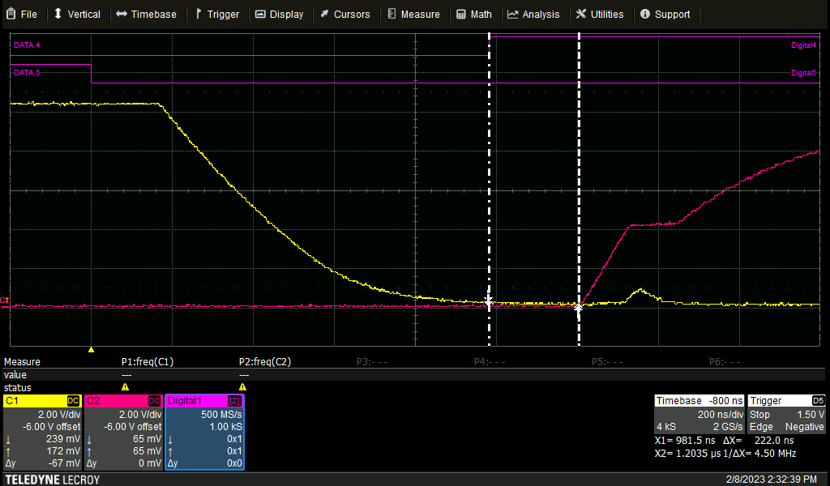Click the Digital1 [2] badge
Screen dimensions: 830x486
(x=234, y=401)
